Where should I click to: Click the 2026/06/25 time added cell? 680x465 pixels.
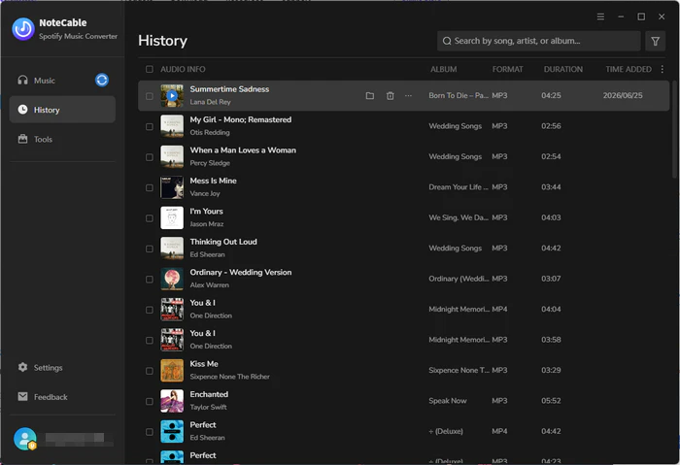pyautogui.click(x=623, y=95)
